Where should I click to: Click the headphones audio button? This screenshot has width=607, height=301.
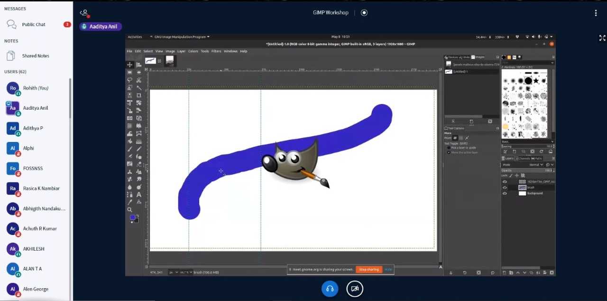330,289
